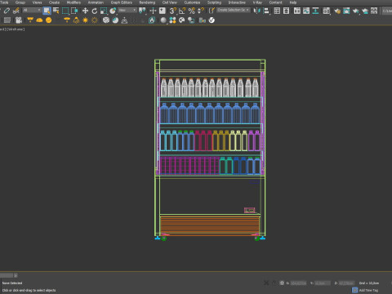Click the Mirror tool icon
Viewport: 392px width, 294px height.
point(257,11)
